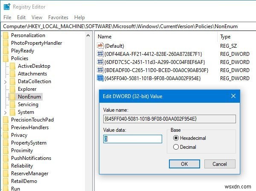Click into the Value data field
The height and width of the screenshot is (191, 256).
(x=133, y=139)
